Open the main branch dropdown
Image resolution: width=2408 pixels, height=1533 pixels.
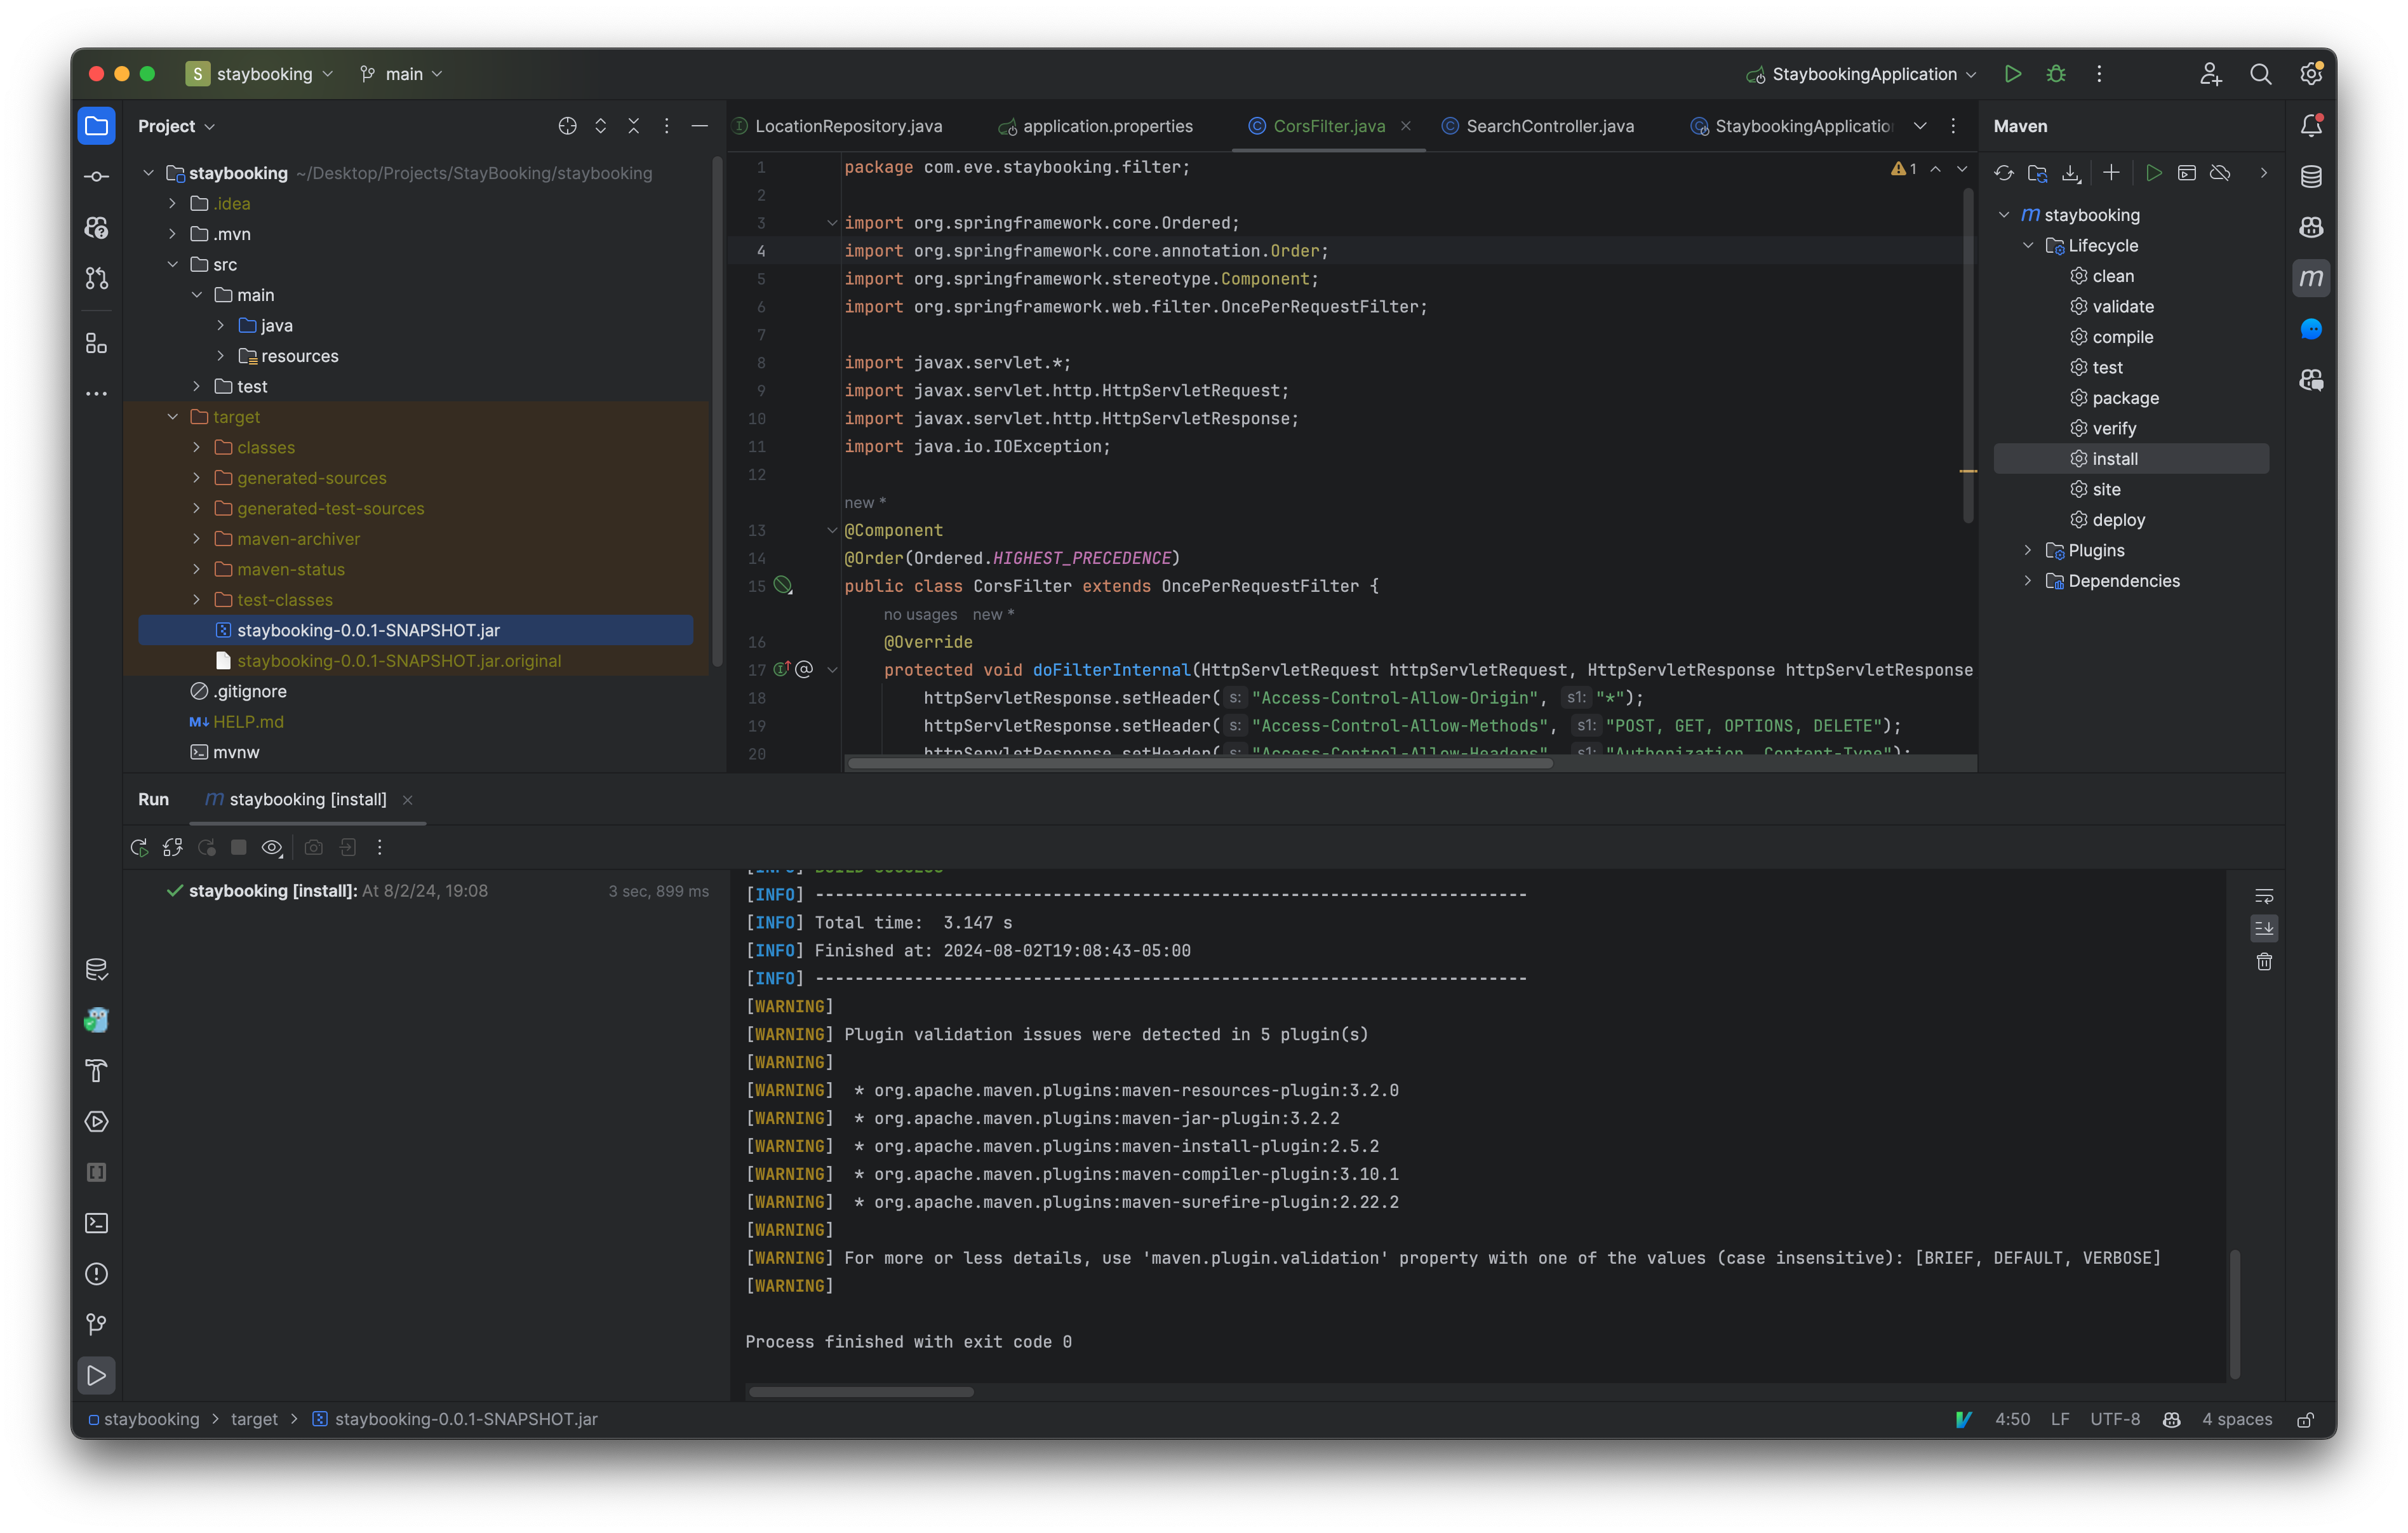(x=400, y=73)
